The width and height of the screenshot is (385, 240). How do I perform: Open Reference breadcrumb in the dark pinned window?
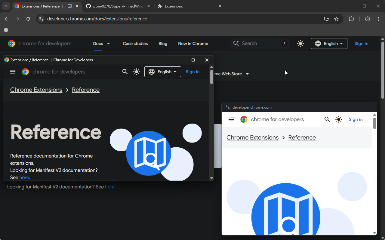coord(86,90)
